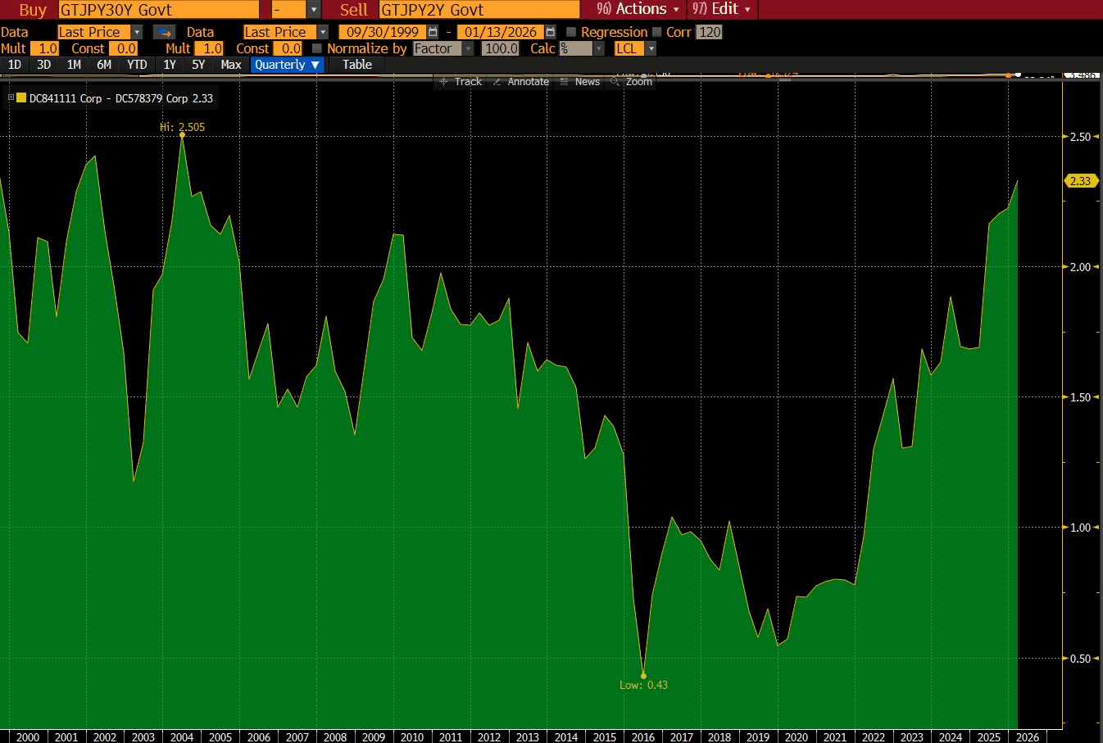The height and width of the screenshot is (743, 1103).
Task: Toggle the Normalize by checkbox
Action: (x=317, y=48)
